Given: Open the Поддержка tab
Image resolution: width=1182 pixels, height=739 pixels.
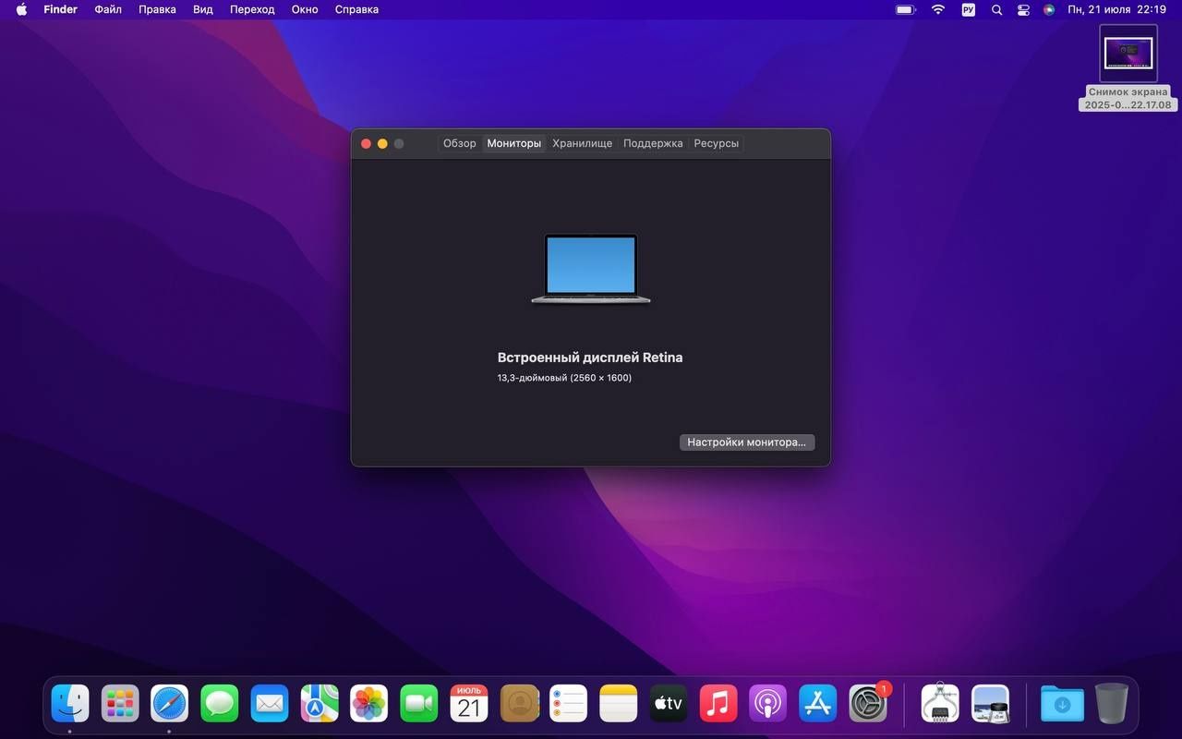Looking at the screenshot, I should click(653, 143).
